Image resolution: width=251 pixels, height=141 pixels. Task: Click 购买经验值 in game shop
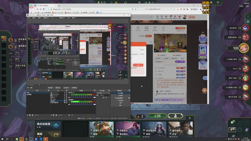coord(48,125)
